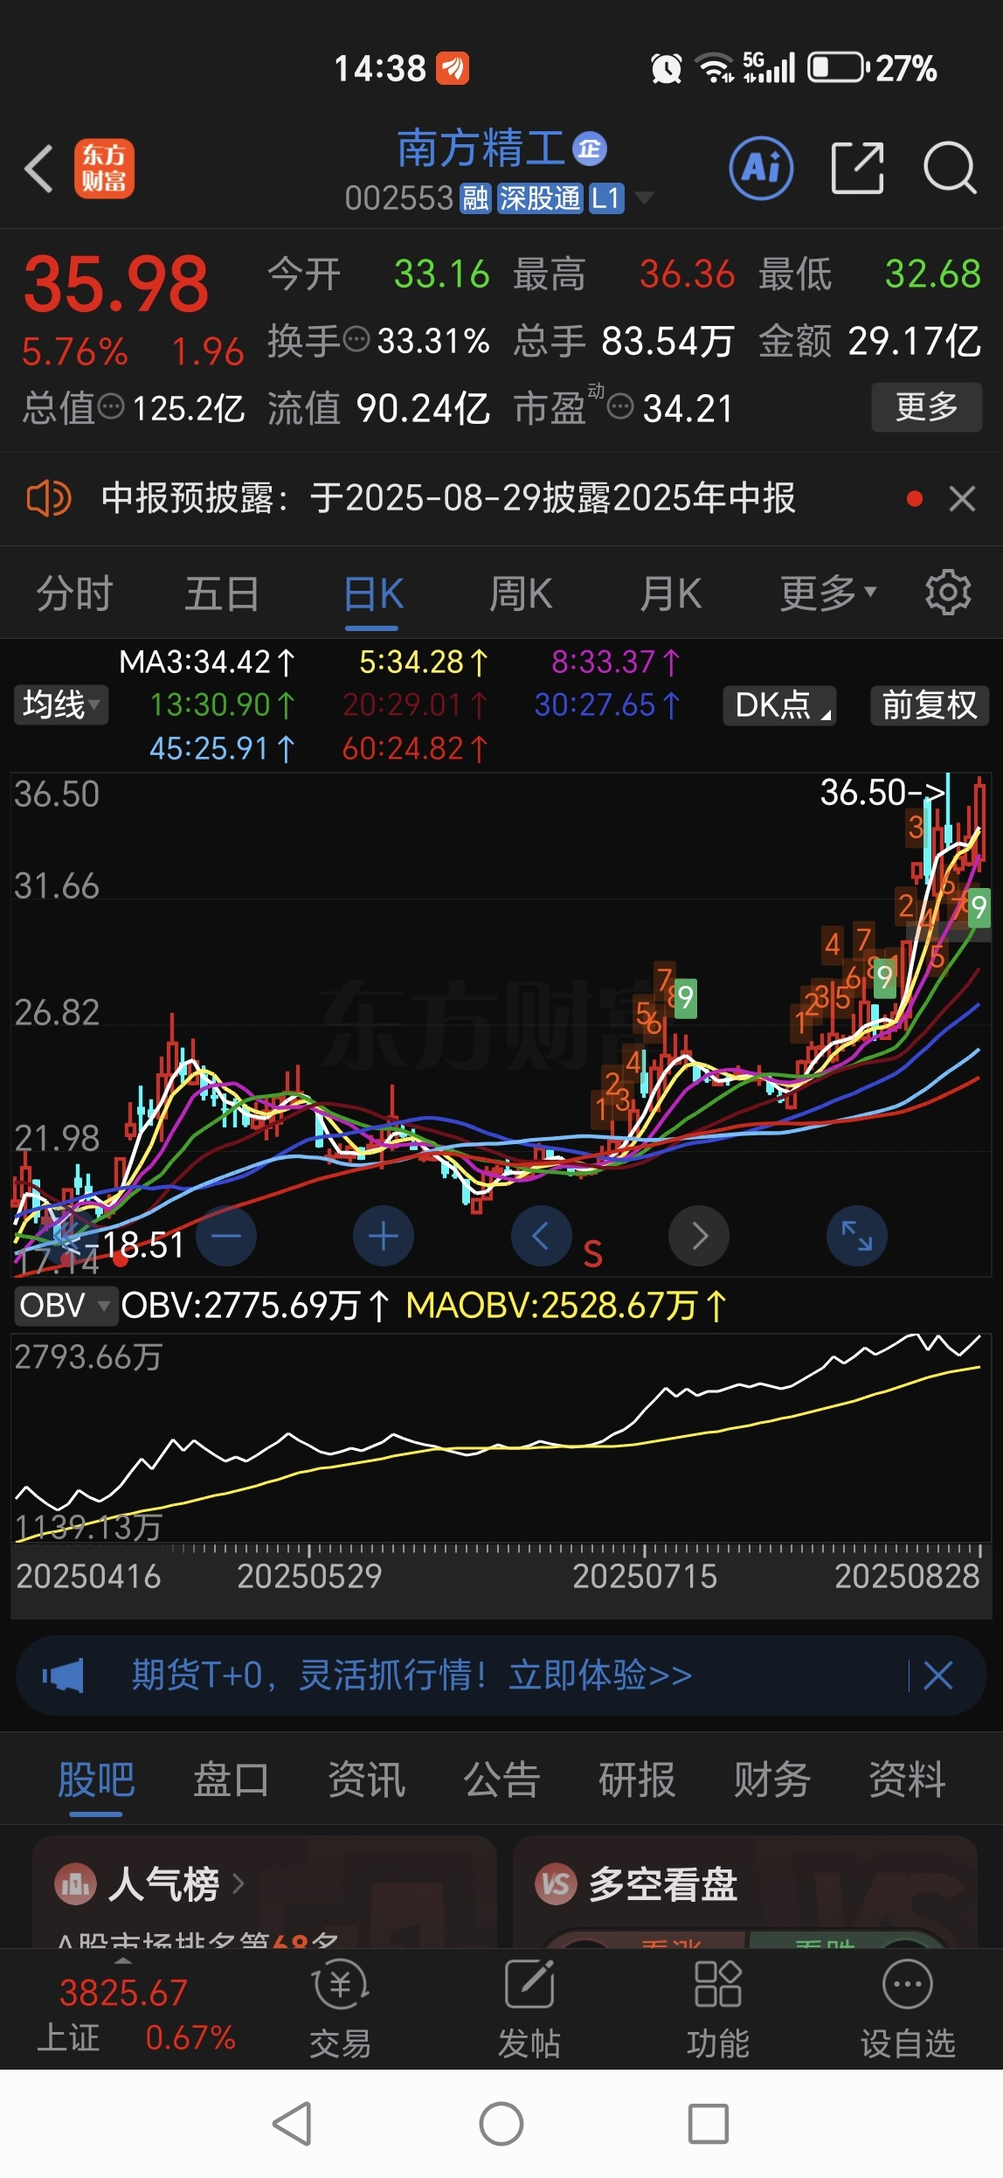Switch to 周K chart tab
This screenshot has width=1003, height=2178.
click(x=521, y=593)
